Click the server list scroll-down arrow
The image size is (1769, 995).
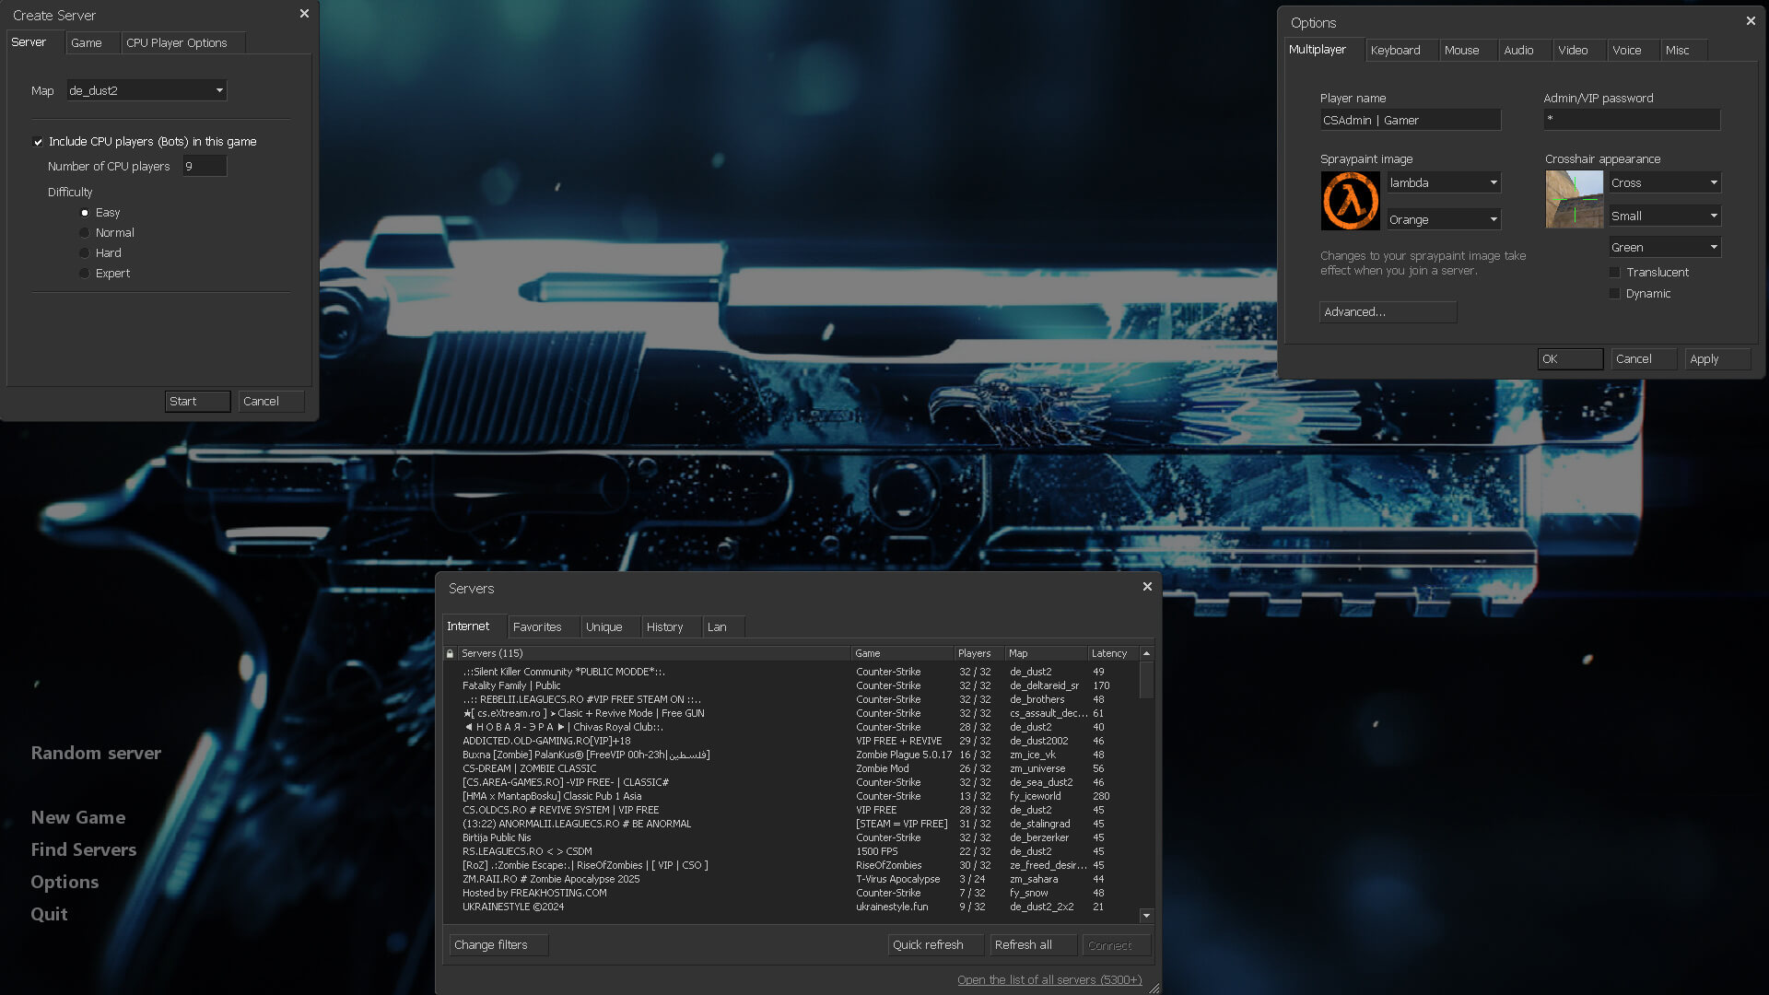(x=1146, y=916)
